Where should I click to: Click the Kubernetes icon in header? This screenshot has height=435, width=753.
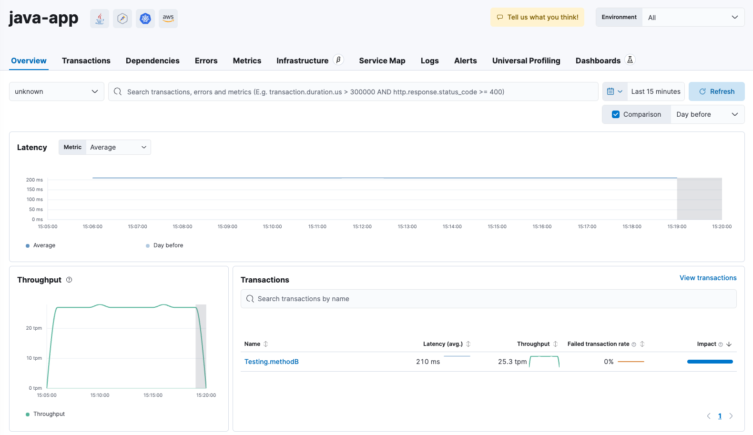coord(145,19)
